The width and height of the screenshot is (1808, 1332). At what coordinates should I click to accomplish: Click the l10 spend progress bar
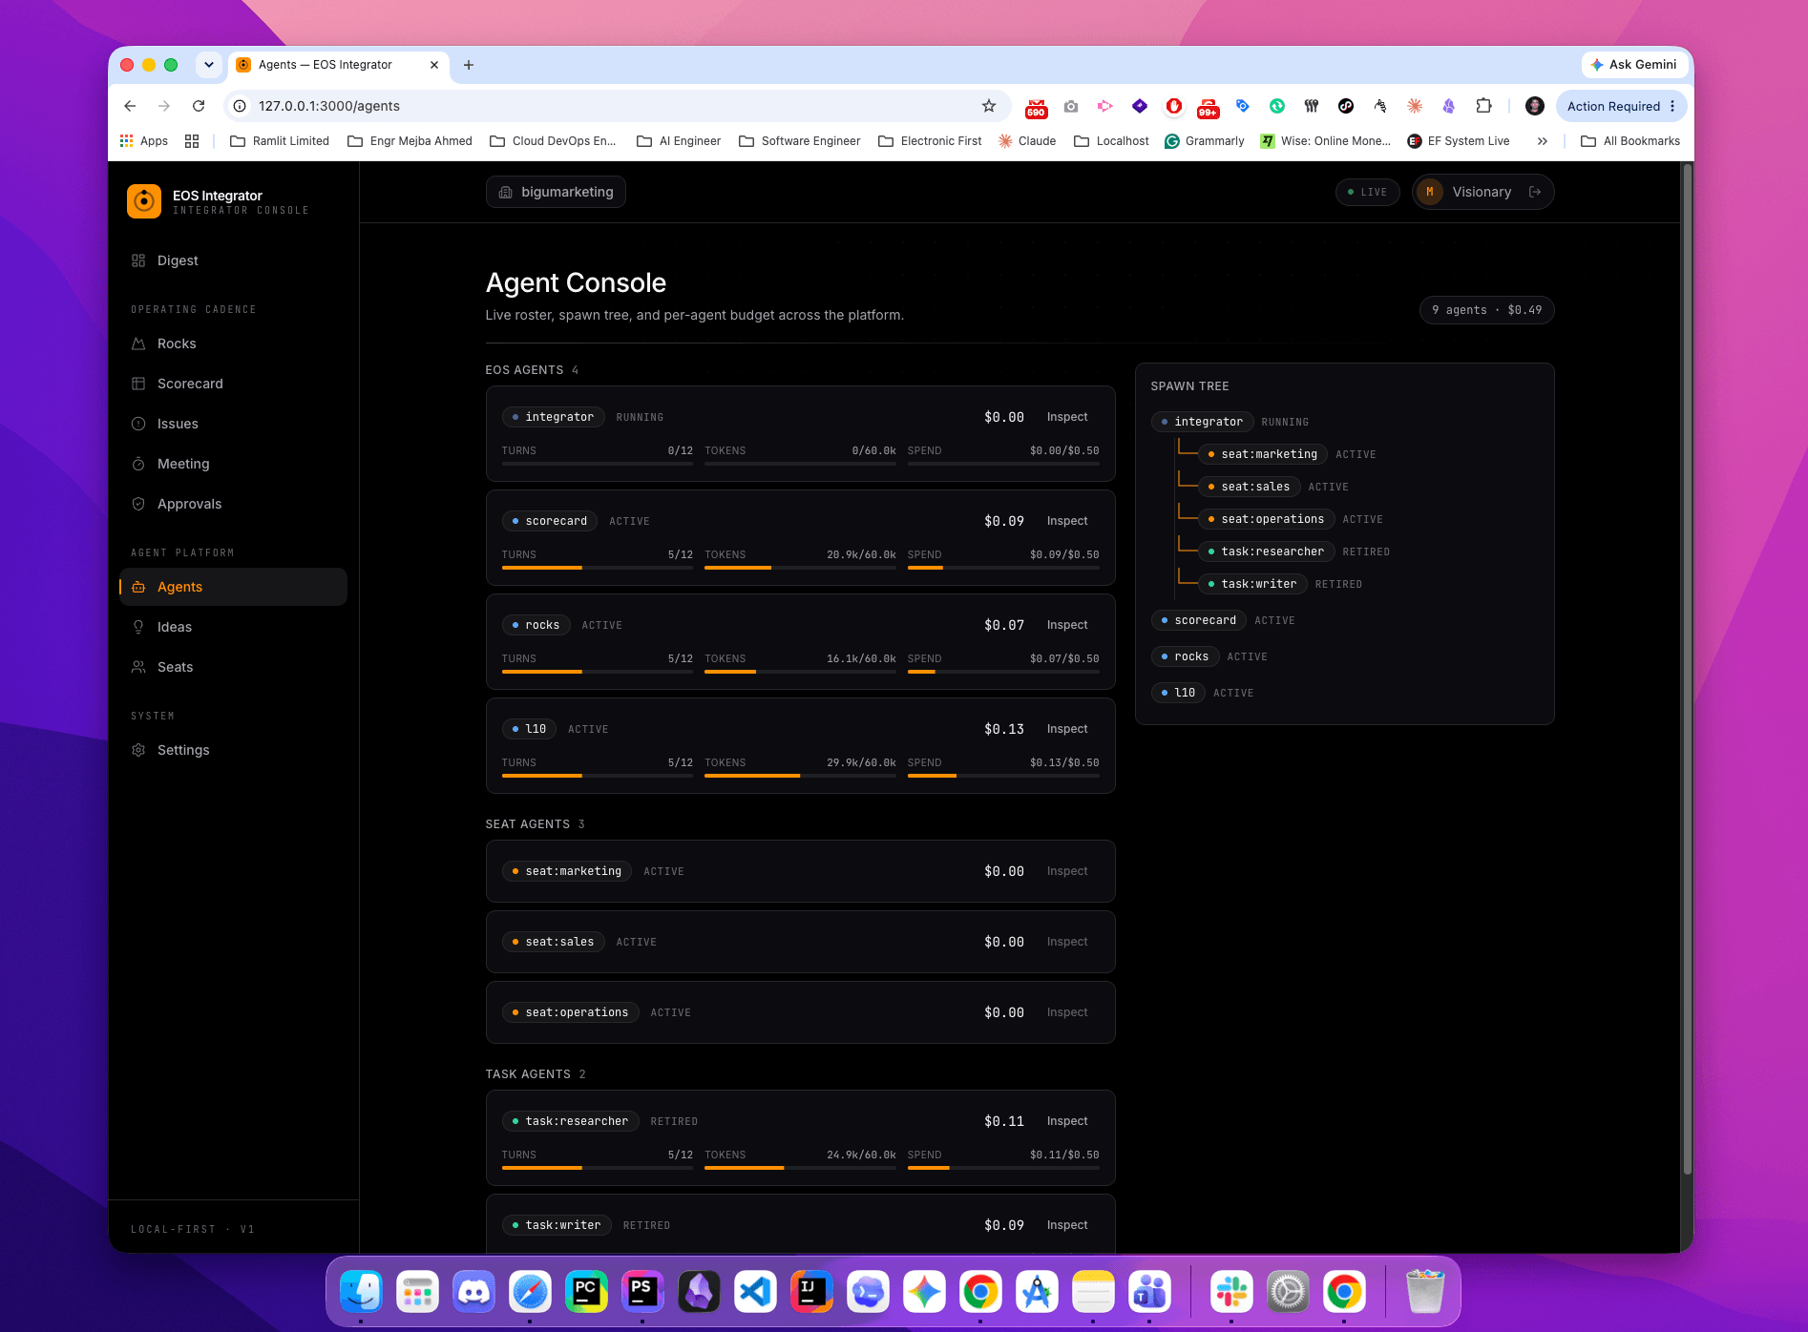pyautogui.click(x=1003, y=776)
